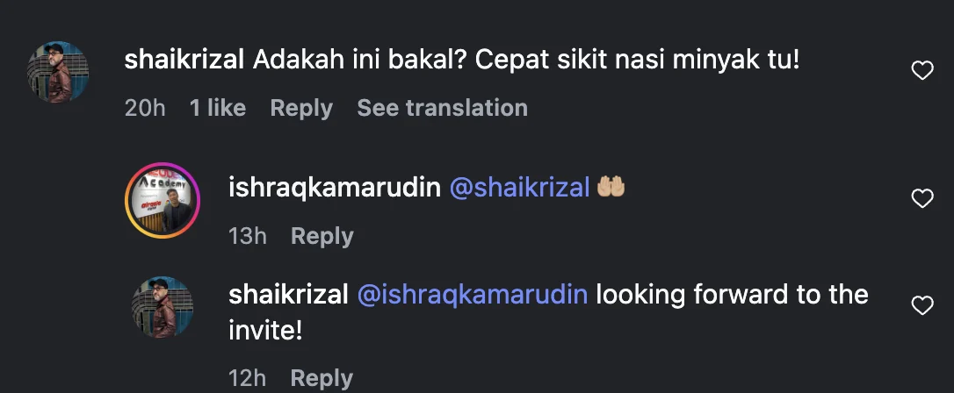The width and height of the screenshot is (954, 393).
Task: Follow the blue @shaikrizal mention
Action: (519, 188)
